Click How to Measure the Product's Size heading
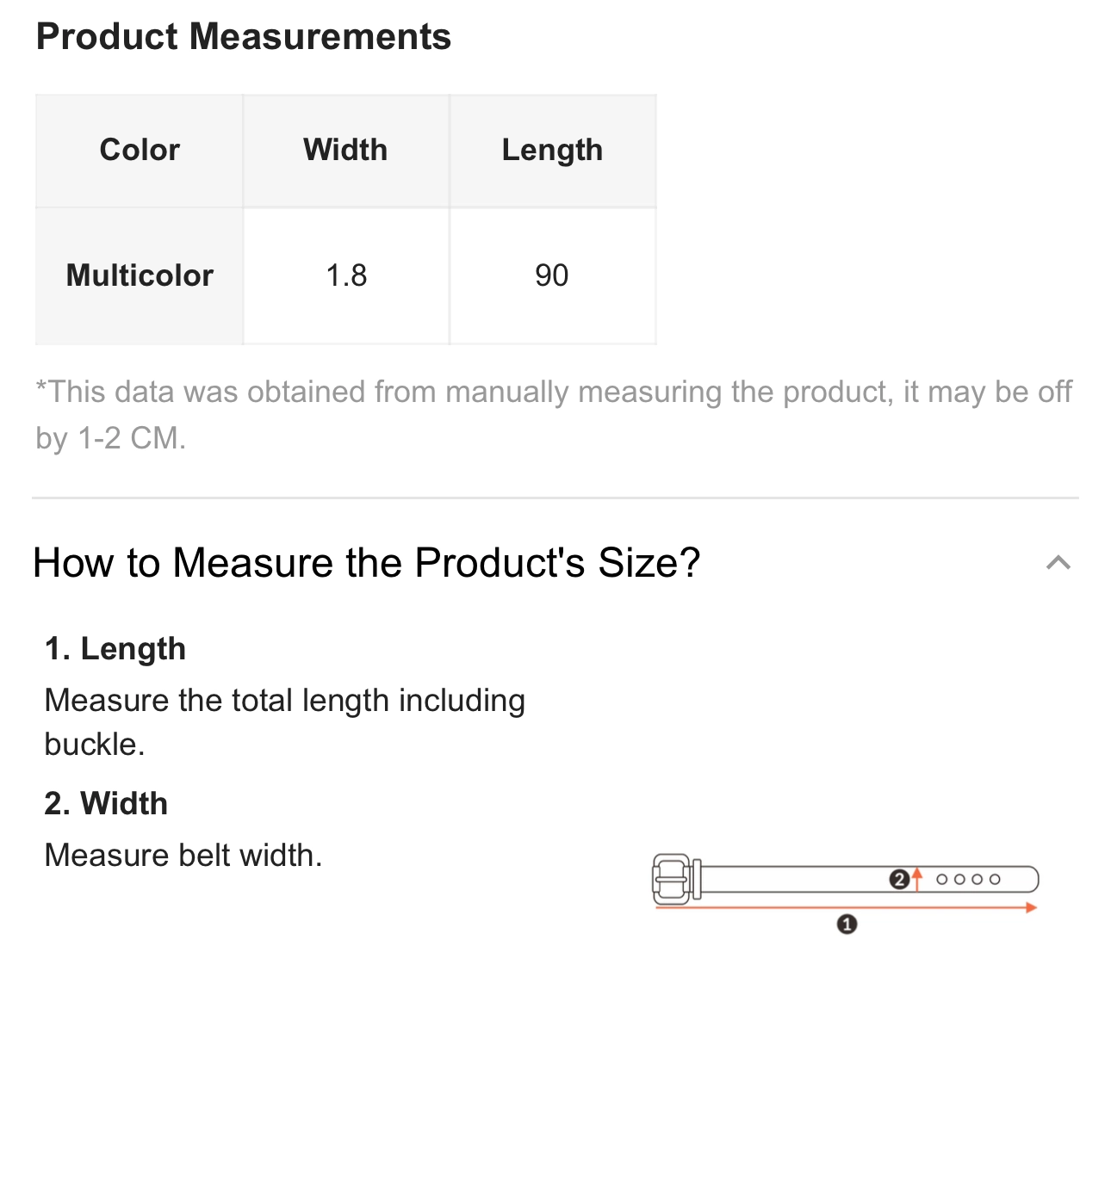Image resolution: width=1111 pixels, height=1181 pixels. (x=366, y=563)
